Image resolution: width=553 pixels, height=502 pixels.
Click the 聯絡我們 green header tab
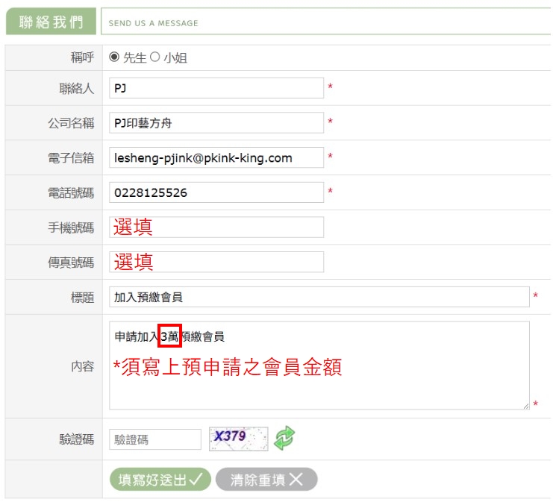[x=51, y=22]
